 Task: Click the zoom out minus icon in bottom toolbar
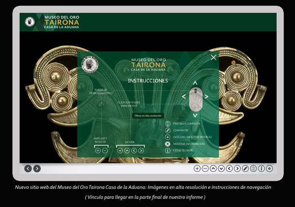tap(205, 168)
